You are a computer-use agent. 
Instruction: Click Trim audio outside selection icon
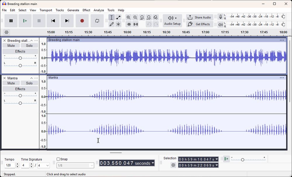[129, 24]
